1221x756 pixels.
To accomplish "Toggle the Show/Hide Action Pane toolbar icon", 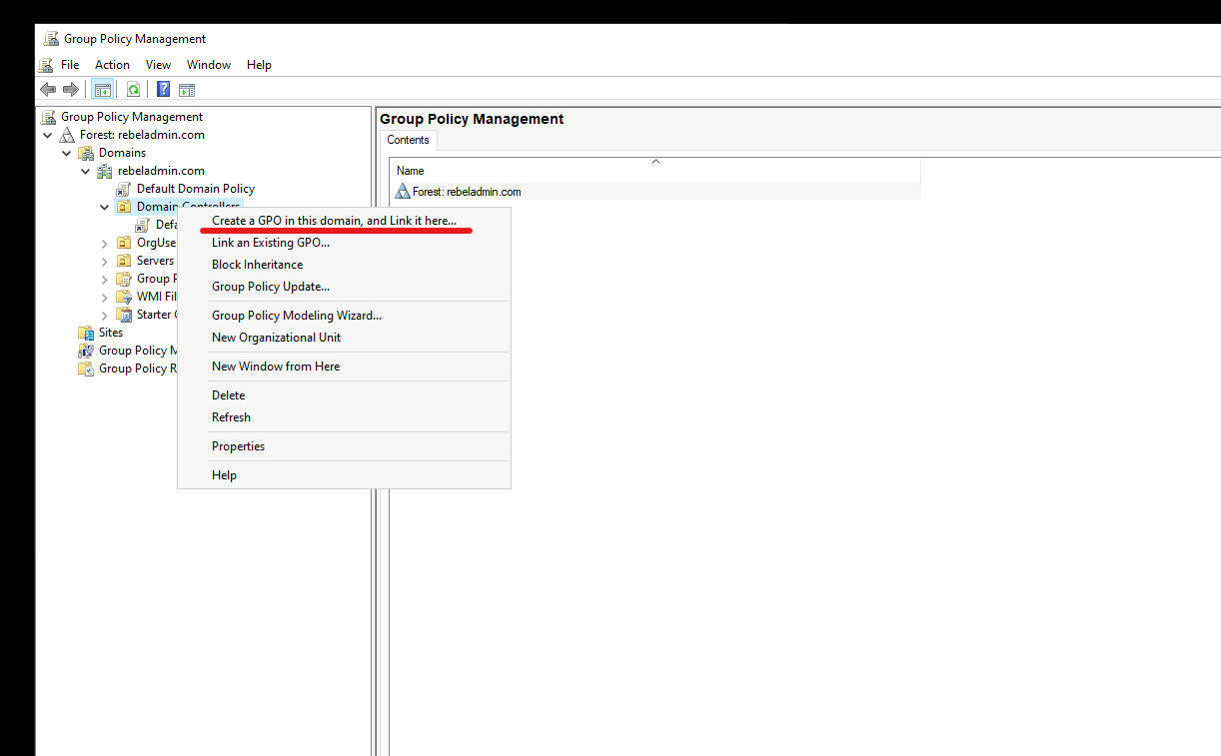I will (187, 90).
